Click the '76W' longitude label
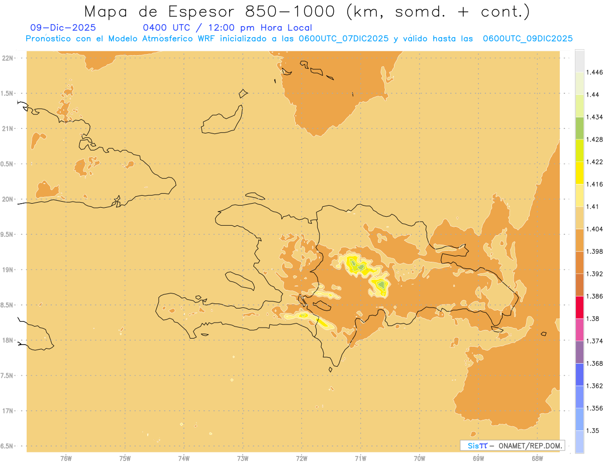 coord(66,458)
